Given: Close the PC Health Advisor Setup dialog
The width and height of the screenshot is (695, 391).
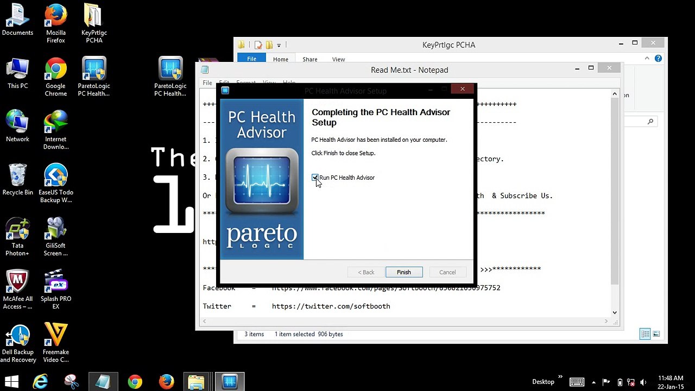Looking at the screenshot, I should (x=463, y=89).
